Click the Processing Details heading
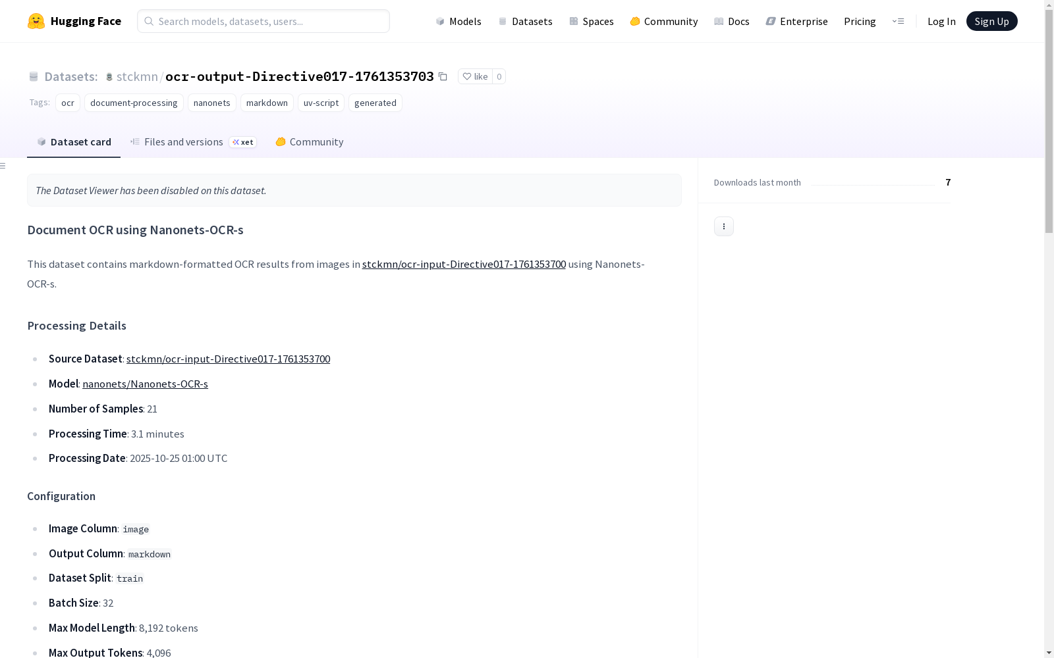Screen dimensions: 1054x658 pyautogui.click(x=76, y=326)
